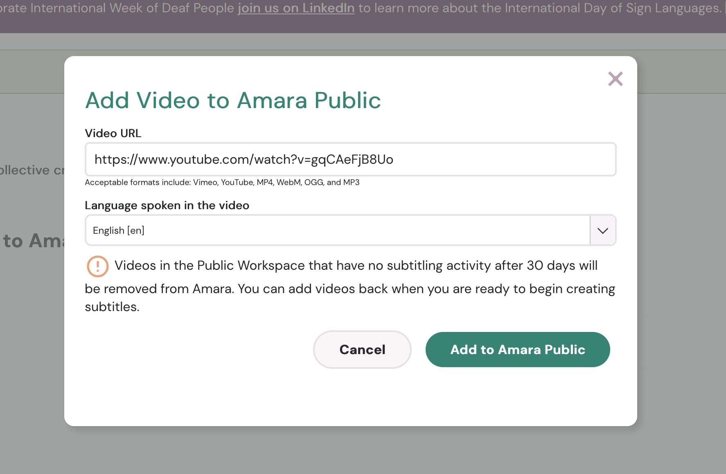Click the orange warning exclamation icon
Viewport: 726px width, 474px height.
click(x=97, y=266)
